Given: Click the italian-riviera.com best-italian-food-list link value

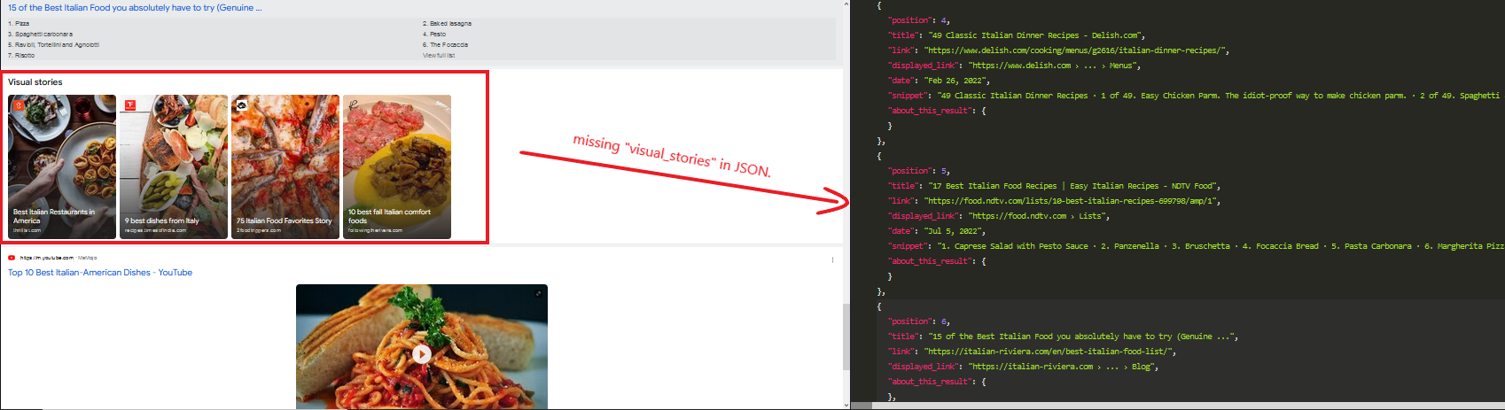Looking at the screenshot, I should pyautogui.click(x=1049, y=352).
